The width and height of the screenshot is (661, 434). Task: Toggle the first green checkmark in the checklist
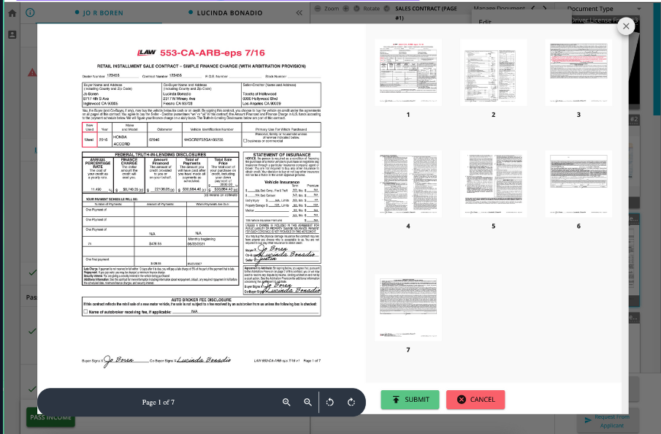pos(32,273)
